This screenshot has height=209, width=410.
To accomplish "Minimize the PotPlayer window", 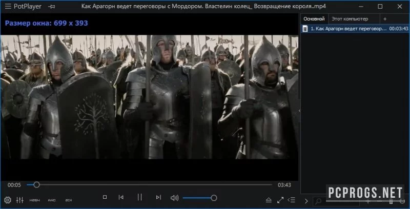I will click(361, 7).
